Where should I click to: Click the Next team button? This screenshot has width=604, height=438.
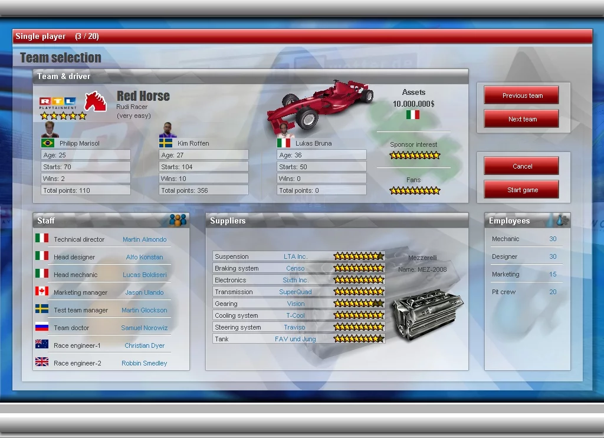point(521,118)
